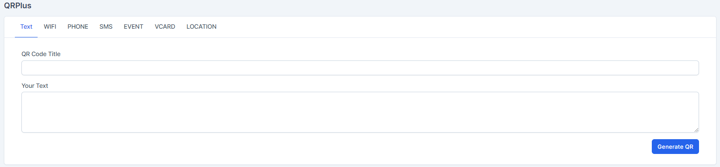The width and height of the screenshot is (720, 167).
Task: Click the QR Code Title input field
Action: pos(360,68)
